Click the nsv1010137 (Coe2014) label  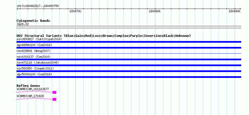[34, 57]
